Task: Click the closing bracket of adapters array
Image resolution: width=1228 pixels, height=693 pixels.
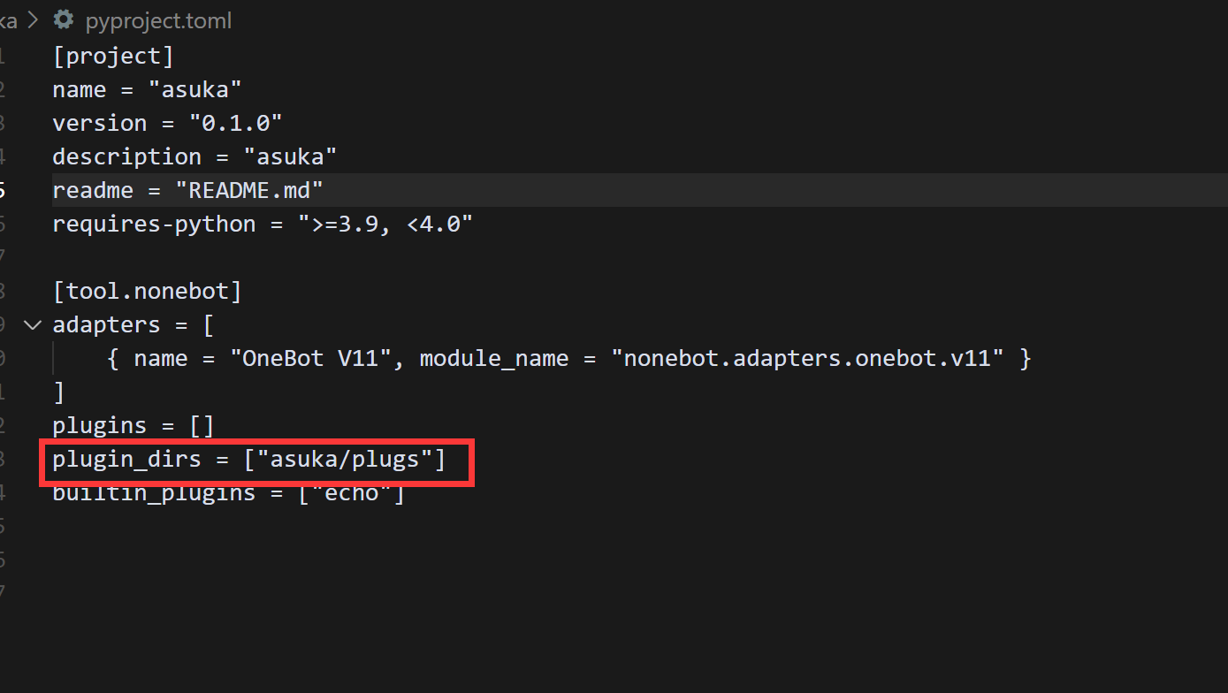Action: [x=58, y=392]
